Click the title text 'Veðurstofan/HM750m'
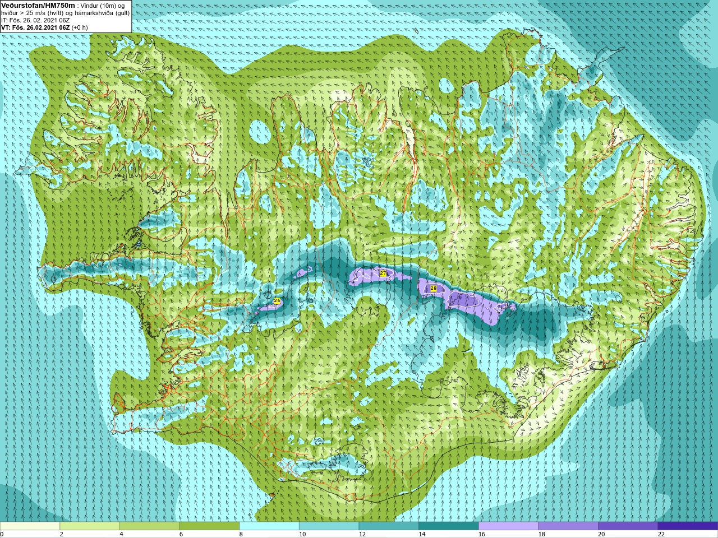The width and height of the screenshot is (718, 538). coord(38,5)
